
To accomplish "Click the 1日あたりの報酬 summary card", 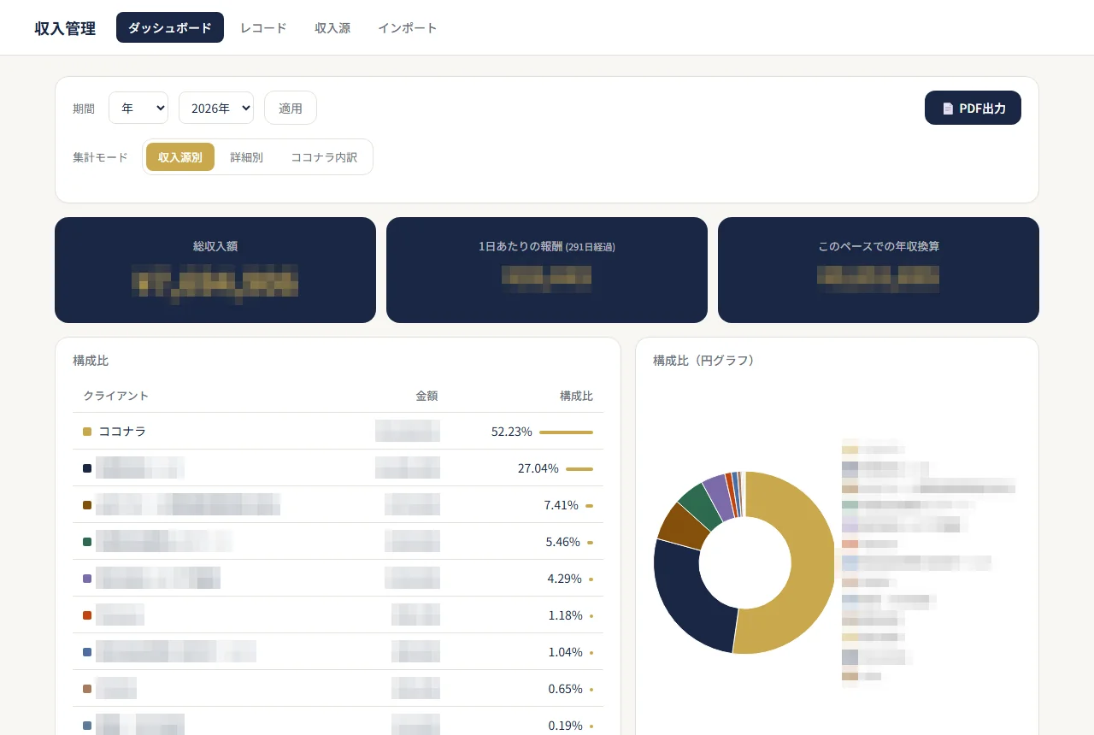I will click(x=547, y=270).
